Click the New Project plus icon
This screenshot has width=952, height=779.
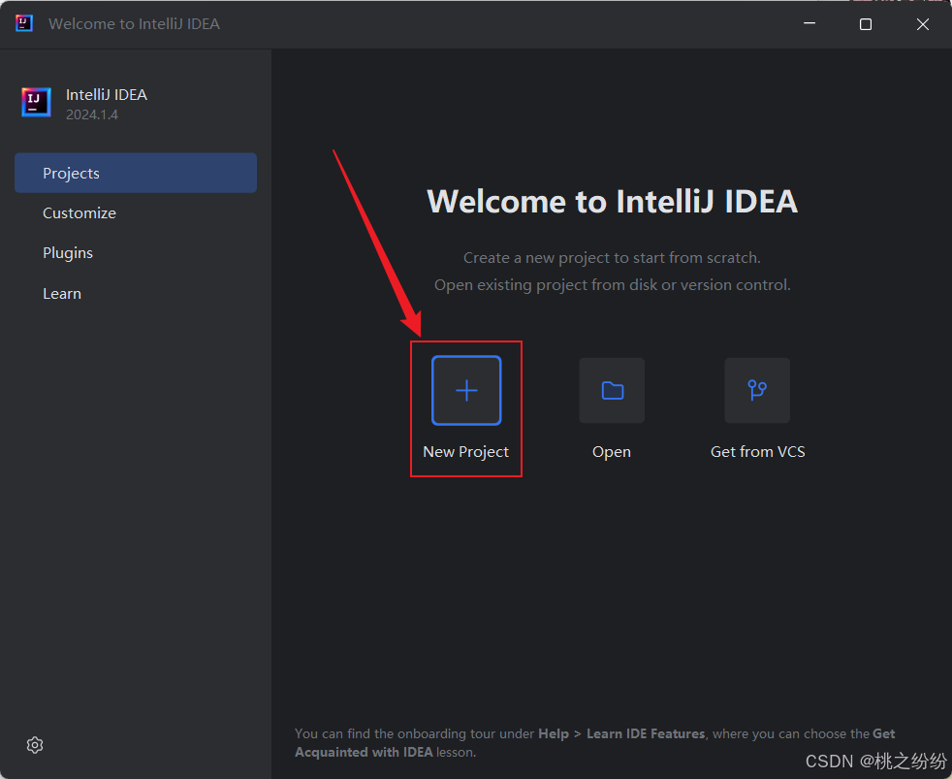point(466,390)
